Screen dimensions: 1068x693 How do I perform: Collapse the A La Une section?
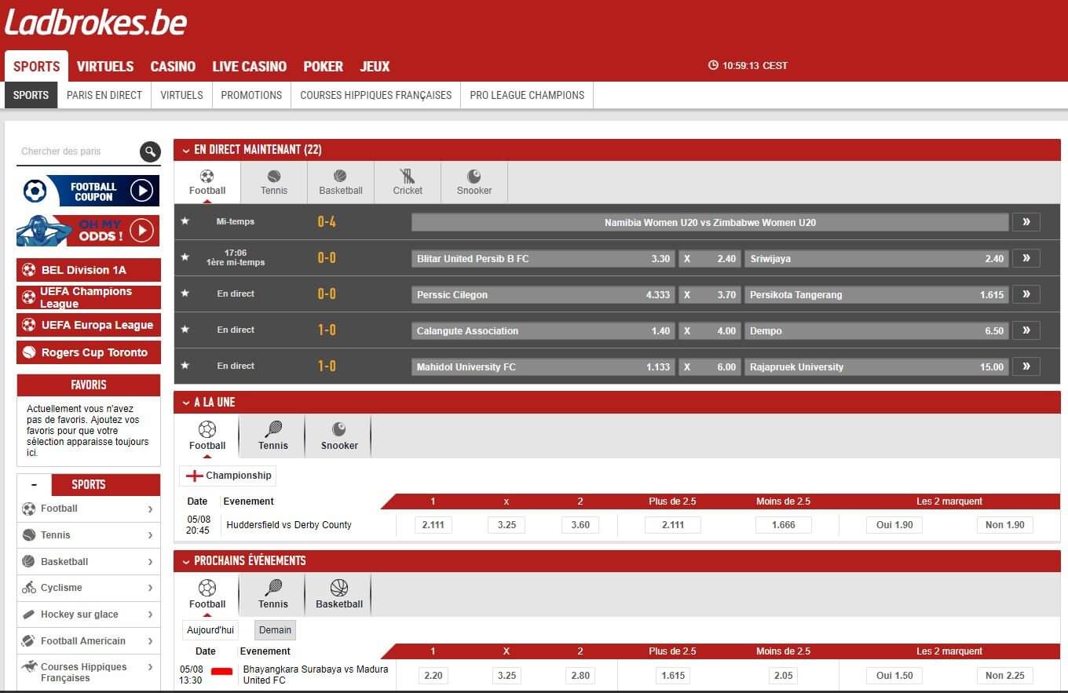185,403
